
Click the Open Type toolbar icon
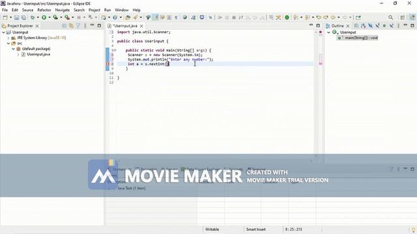coord(128,18)
